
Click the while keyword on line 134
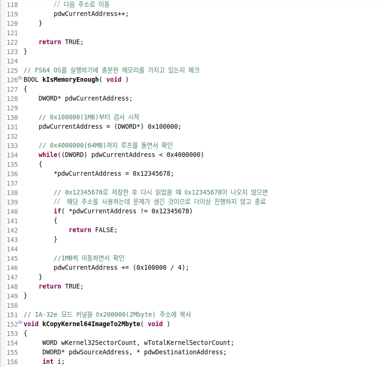point(48,155)
